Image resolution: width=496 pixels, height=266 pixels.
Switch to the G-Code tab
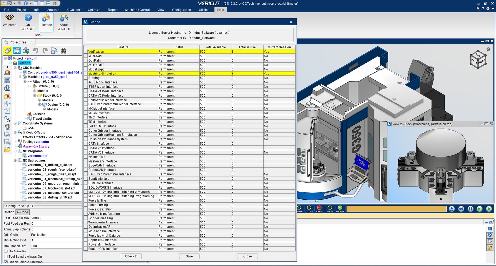click(22, 212)
